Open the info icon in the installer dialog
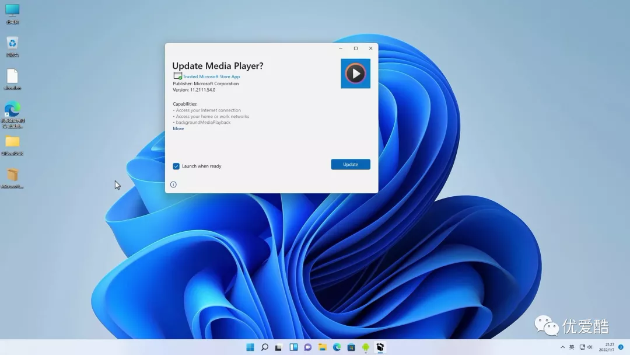This screenshot has height=355, width=630. click(x=173, y=185)
